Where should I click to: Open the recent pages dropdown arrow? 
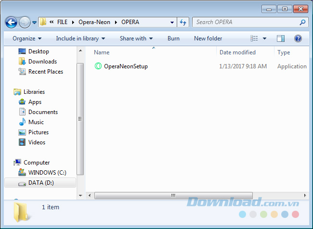[x=34, y=23]
